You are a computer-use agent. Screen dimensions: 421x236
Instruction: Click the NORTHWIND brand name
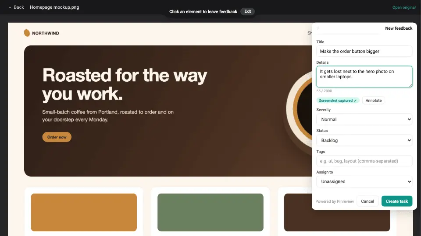(x=45, y=33)
